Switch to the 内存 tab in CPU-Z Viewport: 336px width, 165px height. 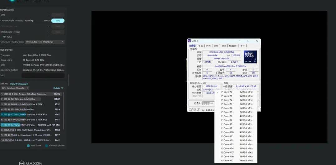(208, 46)
